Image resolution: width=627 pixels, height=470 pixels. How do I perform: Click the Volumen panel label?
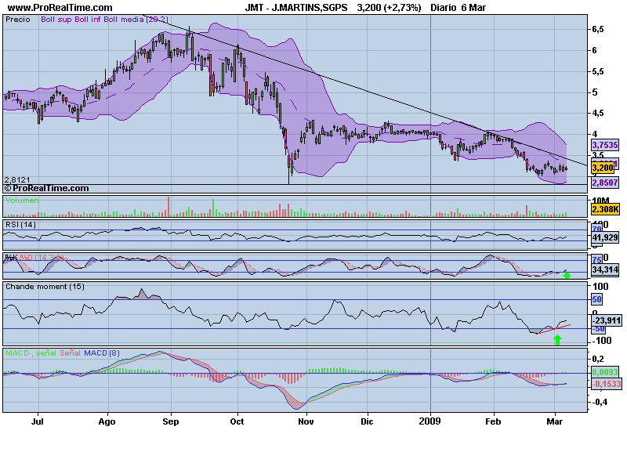tap(22, 201)
